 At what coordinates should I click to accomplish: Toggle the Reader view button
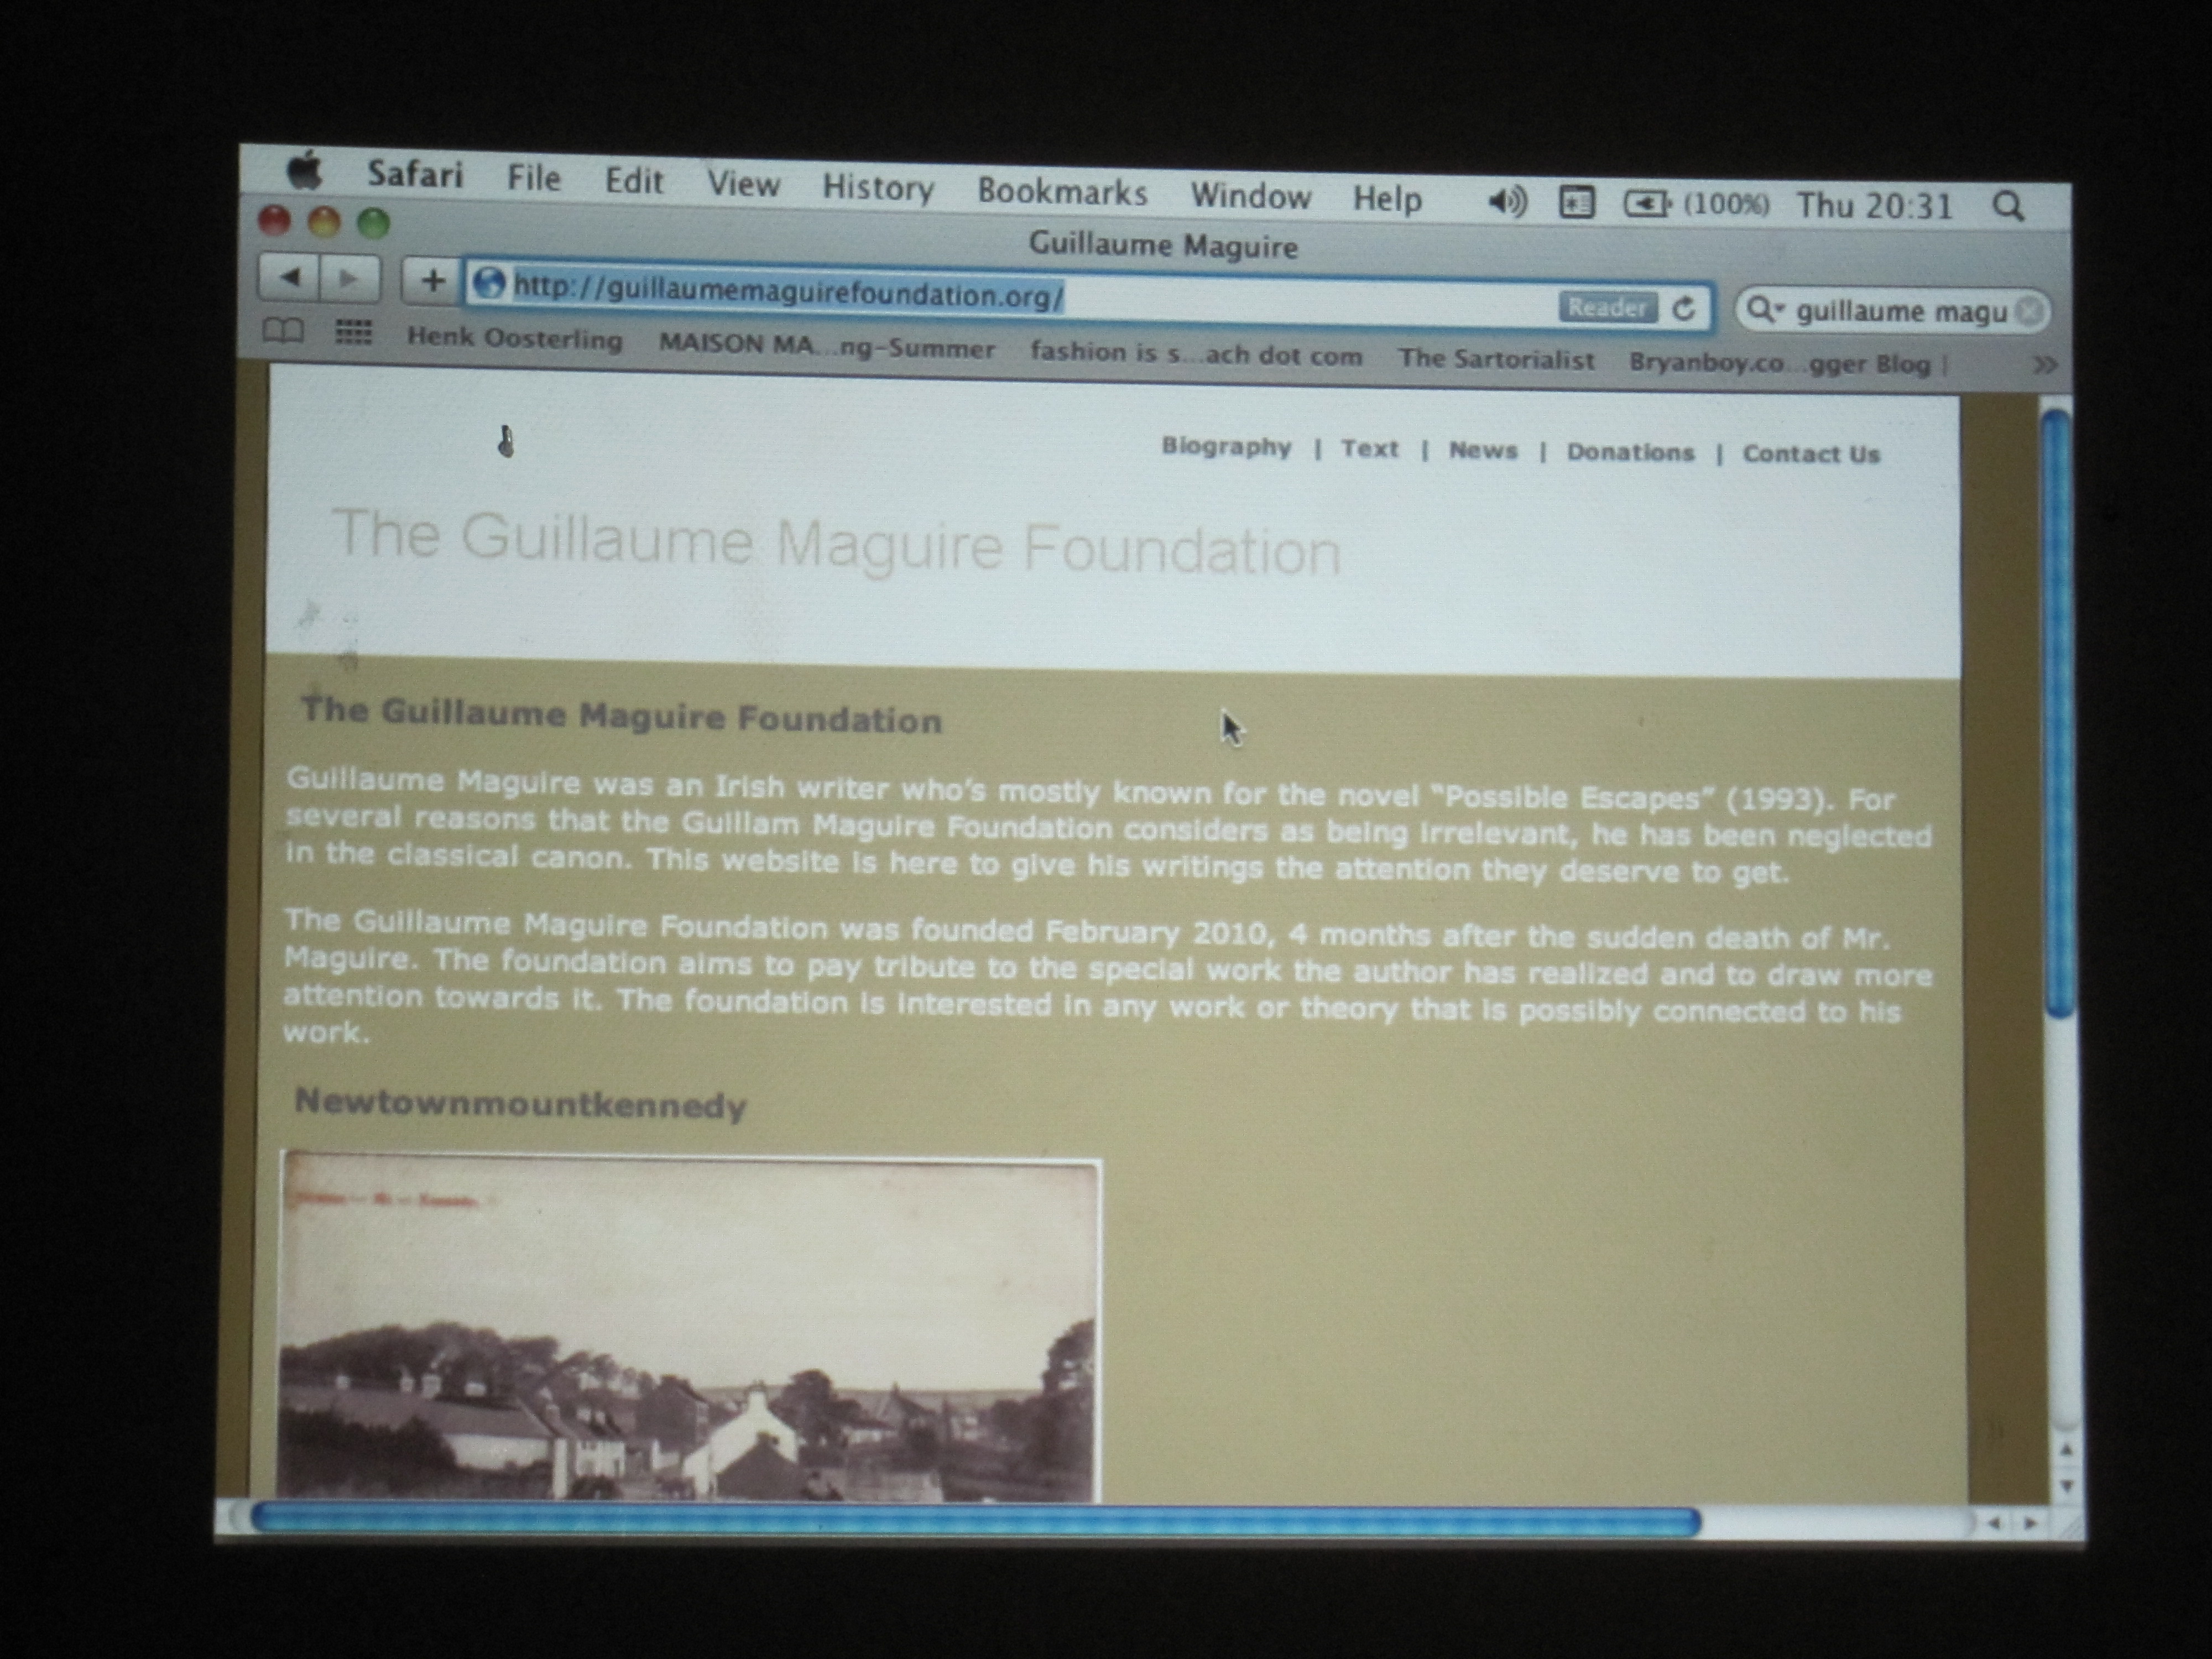[x=1607, y=307]
